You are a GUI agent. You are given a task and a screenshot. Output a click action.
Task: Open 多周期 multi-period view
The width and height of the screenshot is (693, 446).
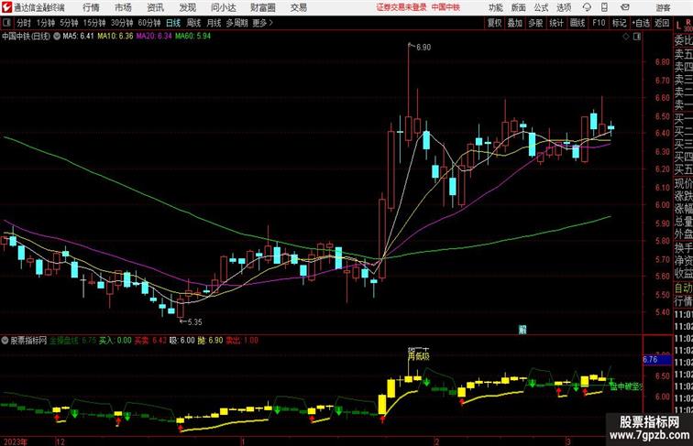click(x=236, y=23)
